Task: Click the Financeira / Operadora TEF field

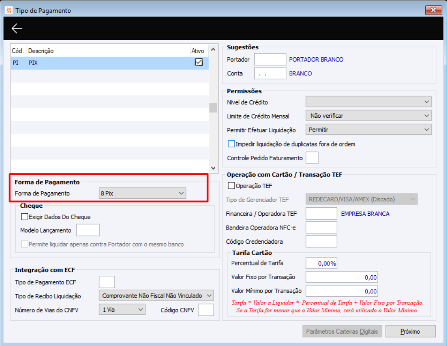Action: click(x=321, y=214)
